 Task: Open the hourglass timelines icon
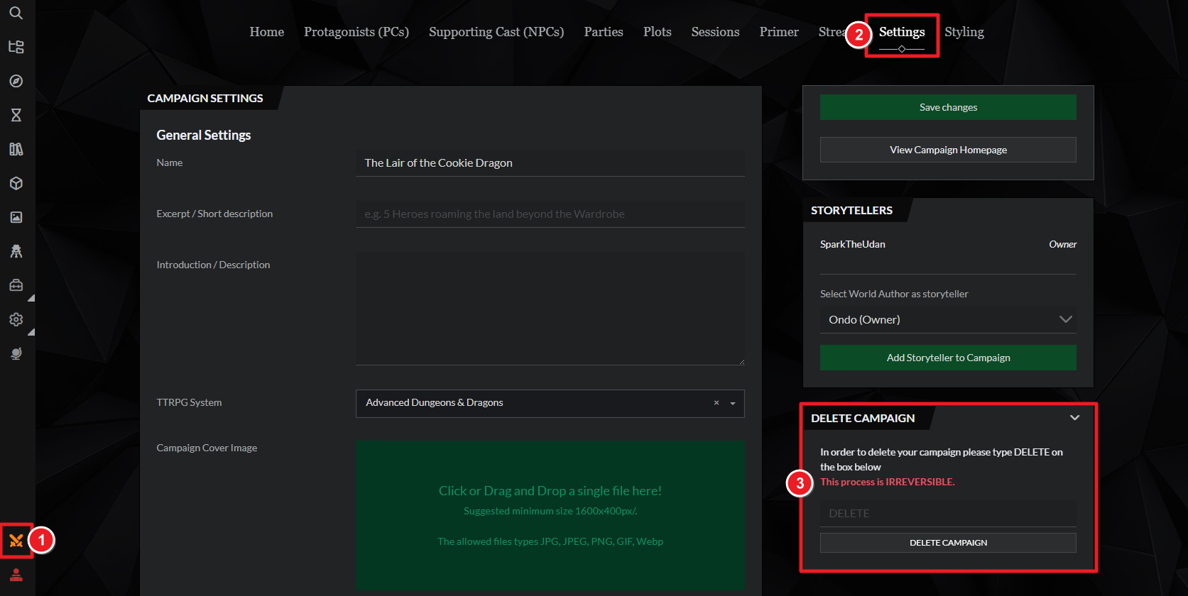pyautogui.click(x=16, y=115)
